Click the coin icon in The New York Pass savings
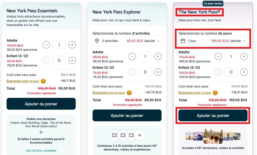The width and height of the screenshot is (257, 155). click(x=215, y=93)
